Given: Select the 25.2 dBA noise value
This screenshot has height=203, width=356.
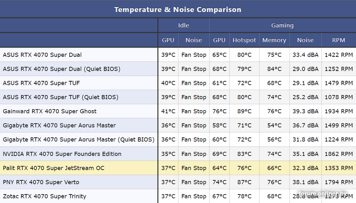Looking at the screenshot, I should 305,97.
